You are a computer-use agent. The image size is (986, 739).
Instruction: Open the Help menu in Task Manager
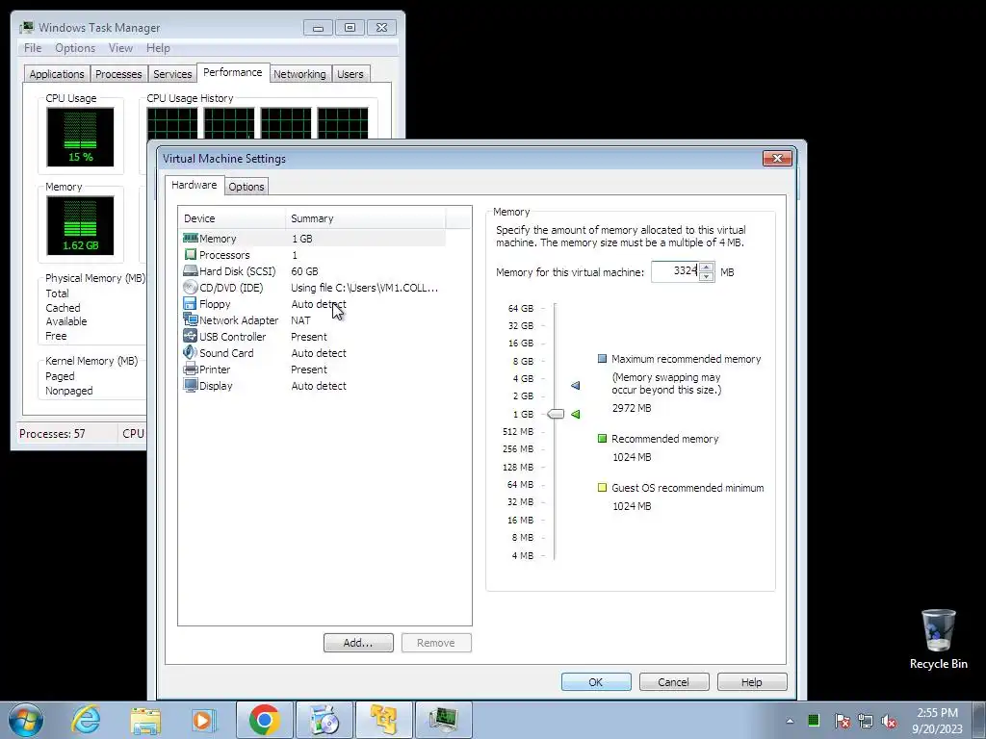point(158,48)
